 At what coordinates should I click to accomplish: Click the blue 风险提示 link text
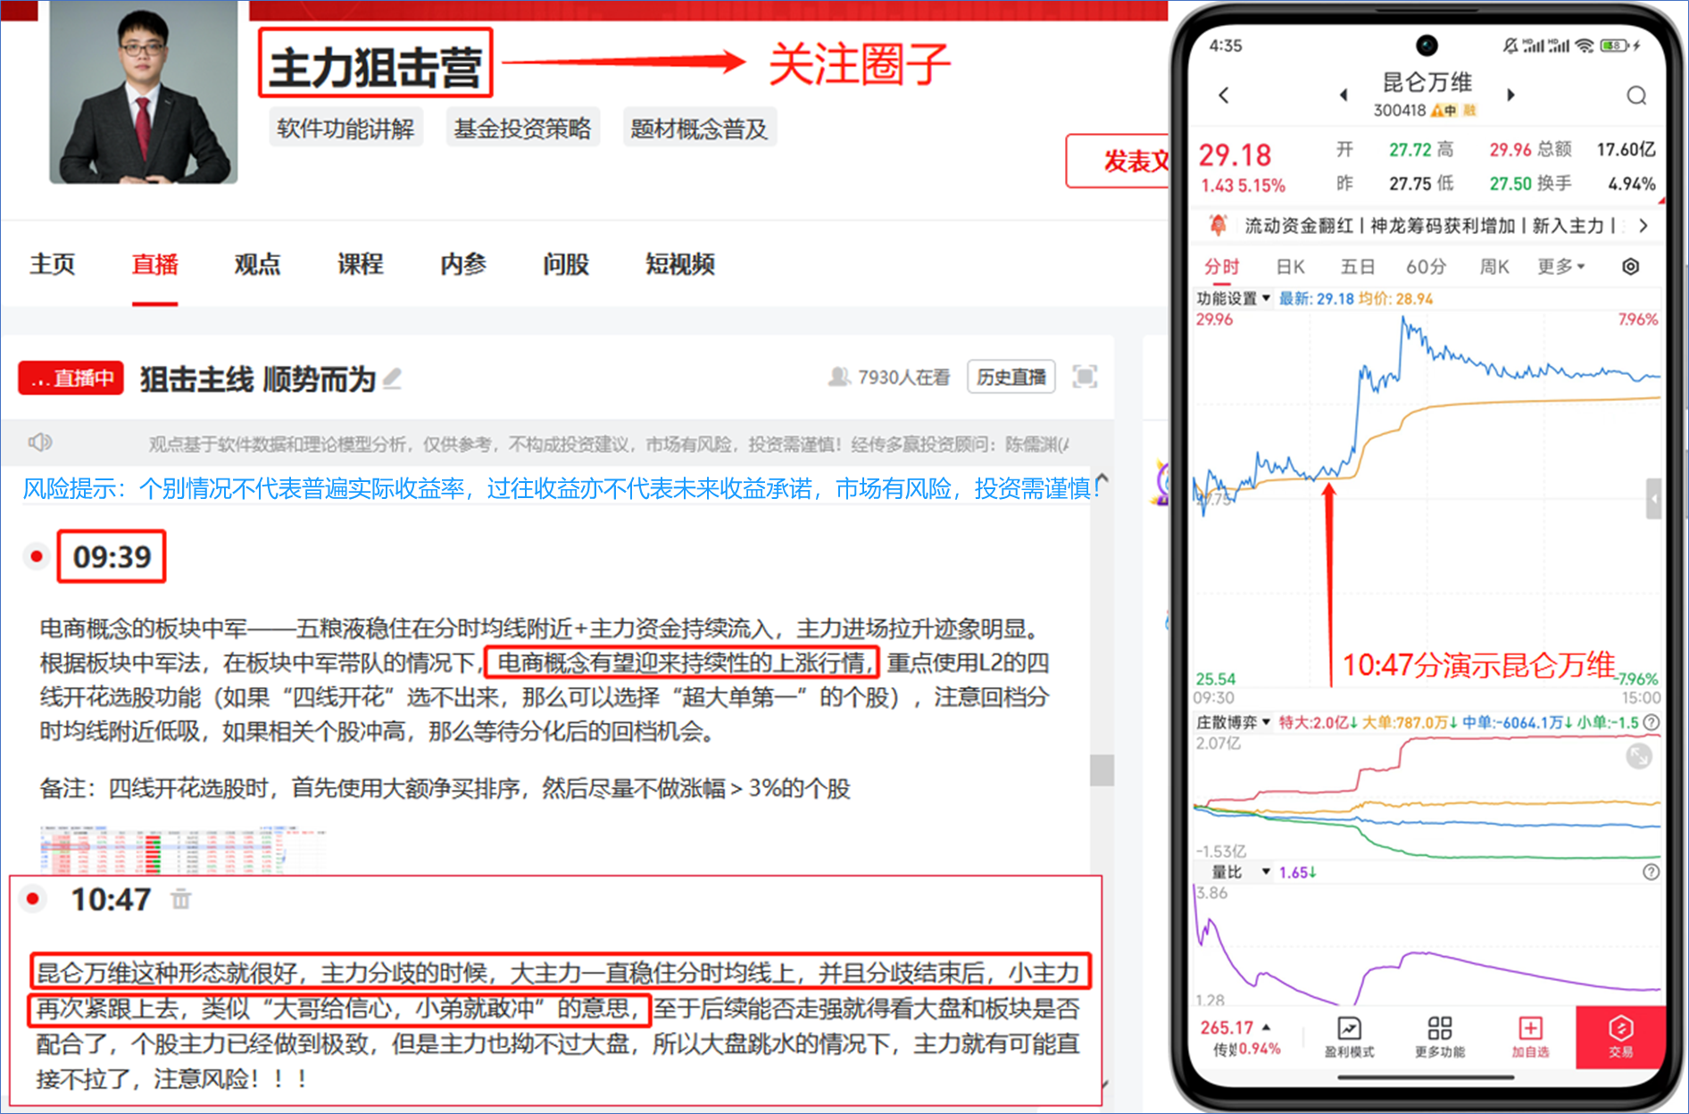click(x=561, y=488)
